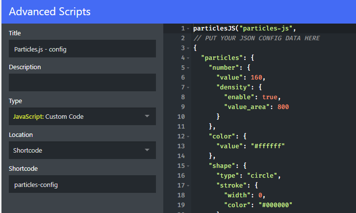This screenshot has width=356, height=213.
Task: Click the Advanced Scripts header title
Action: pos(50,12)
